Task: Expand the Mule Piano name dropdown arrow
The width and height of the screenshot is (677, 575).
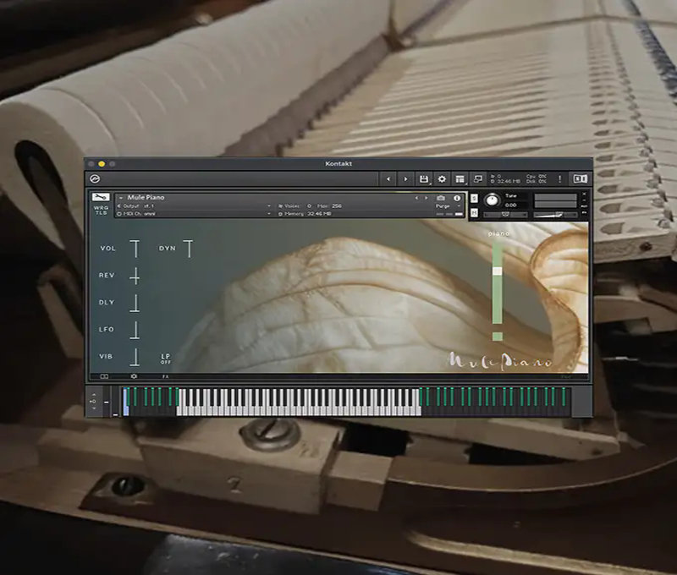Action: tap(121, 198)
